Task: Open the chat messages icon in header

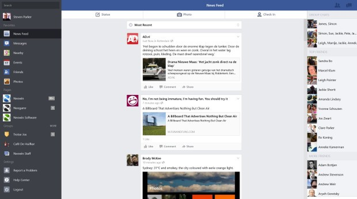Action: pos(349,5)
